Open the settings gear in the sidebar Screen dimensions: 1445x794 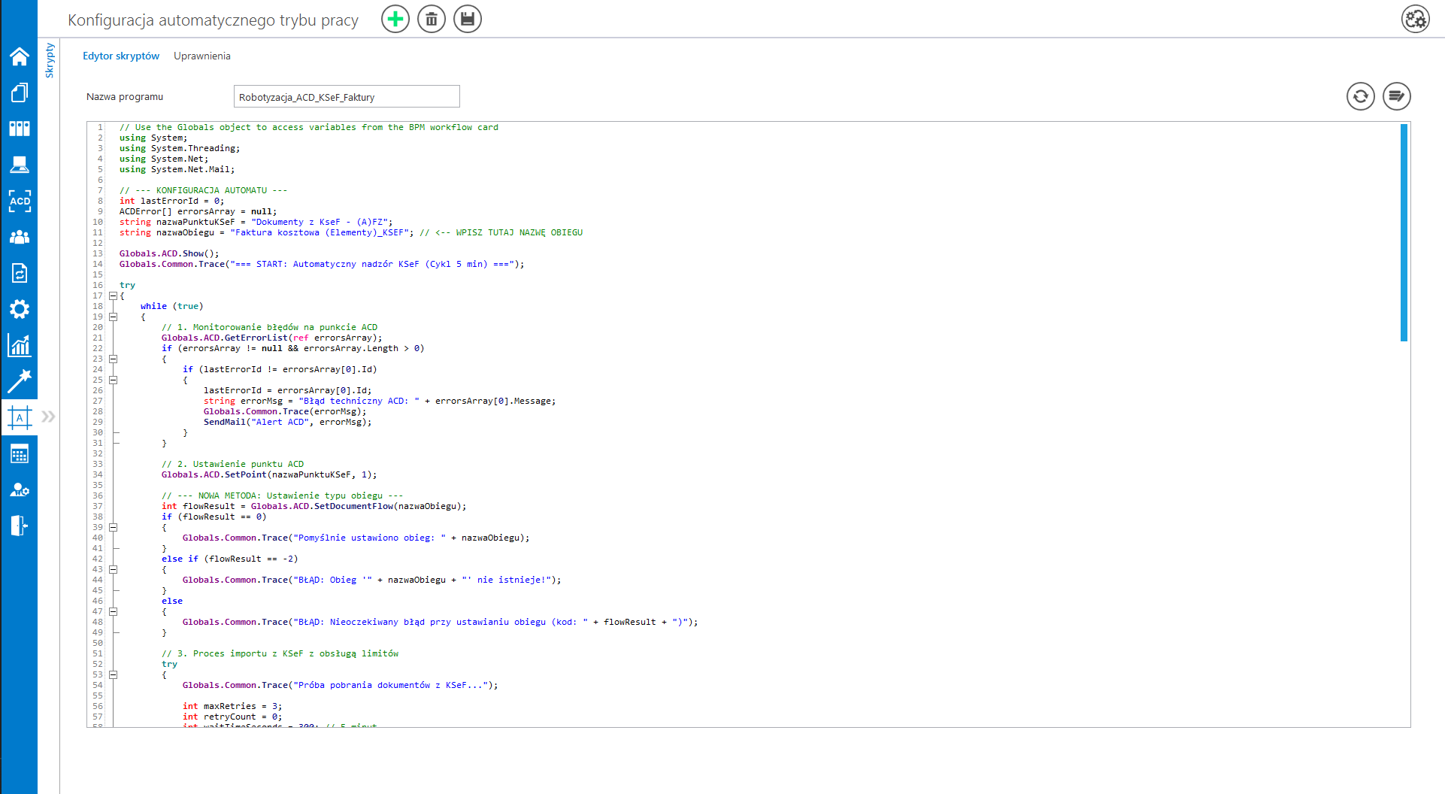click(20, 309)
